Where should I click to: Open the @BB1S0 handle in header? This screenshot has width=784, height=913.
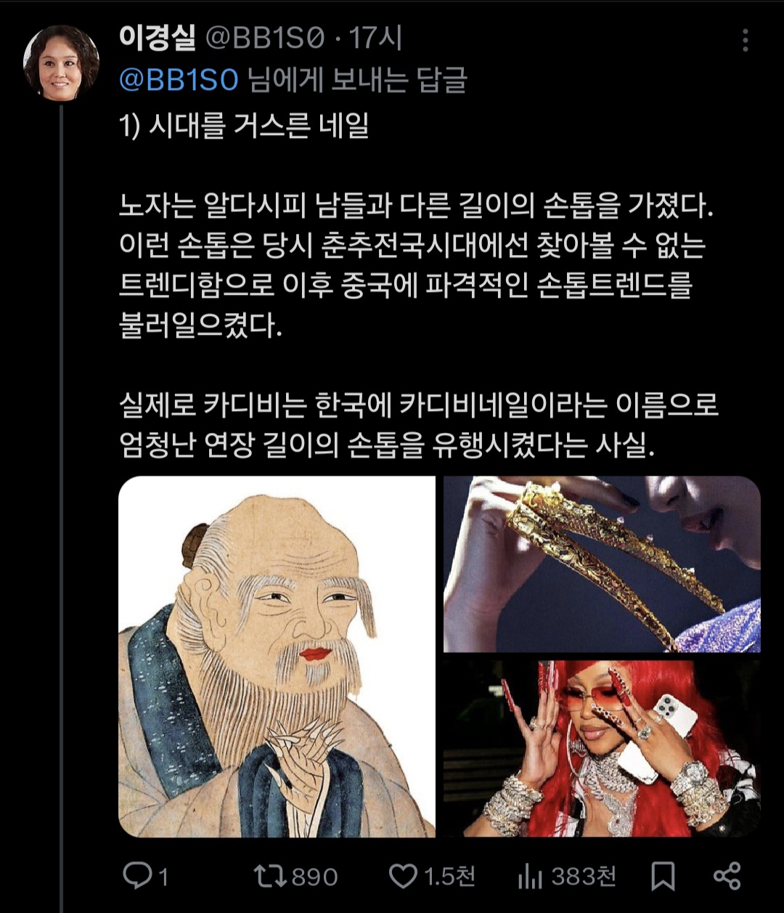click(265, 39)
